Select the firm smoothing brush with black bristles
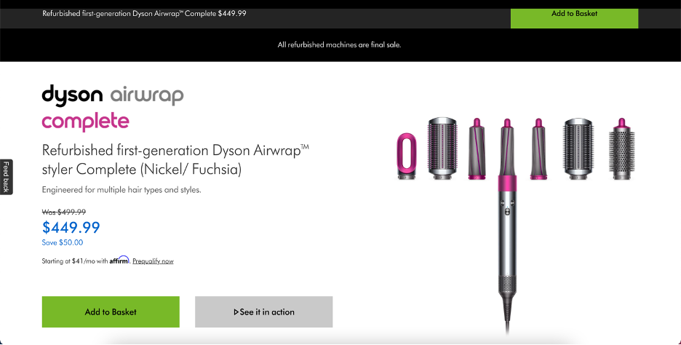The image size is (681, 345). click(578, 148)
